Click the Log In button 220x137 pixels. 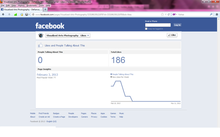(x=177, y=25)
